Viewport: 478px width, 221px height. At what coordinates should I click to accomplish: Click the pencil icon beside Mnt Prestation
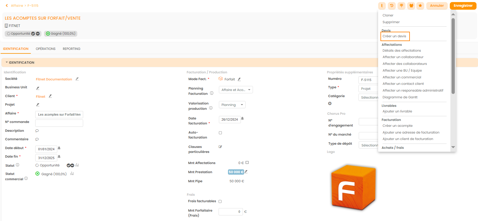(x=246, y=172)
